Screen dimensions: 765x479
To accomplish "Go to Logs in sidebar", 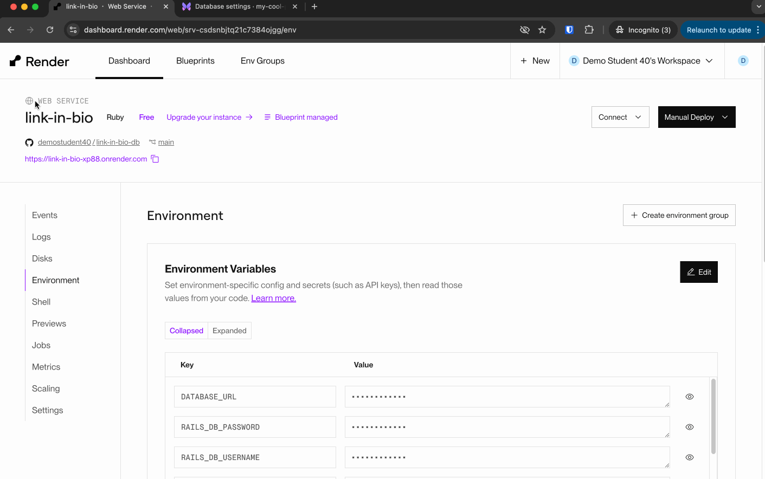I will [x=41, y=237].
